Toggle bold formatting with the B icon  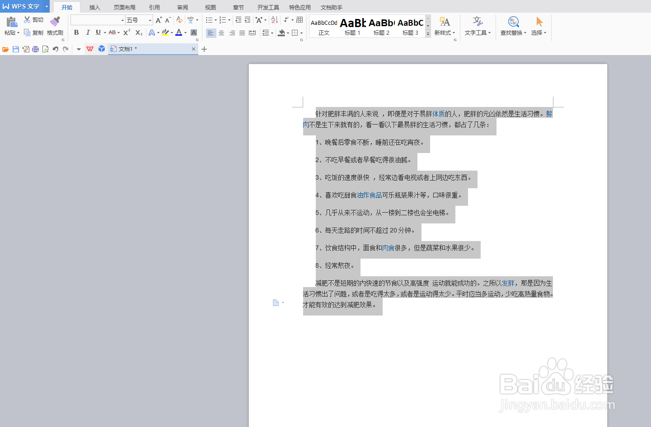(75, 32)
